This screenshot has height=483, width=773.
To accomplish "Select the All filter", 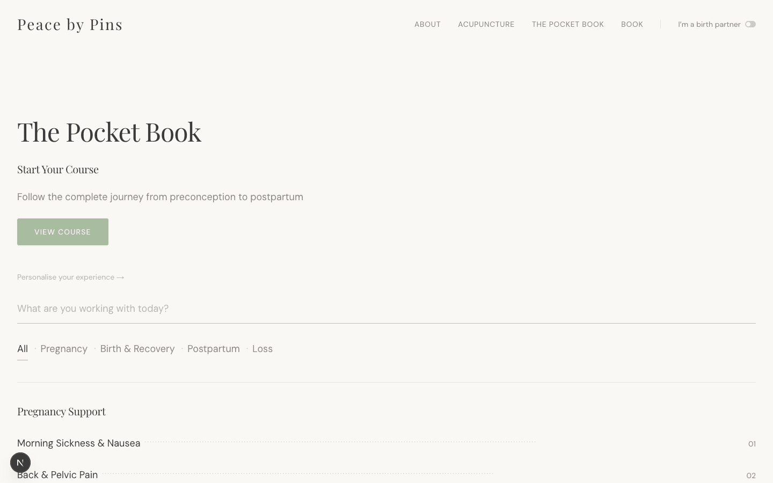I will (23, 349).
